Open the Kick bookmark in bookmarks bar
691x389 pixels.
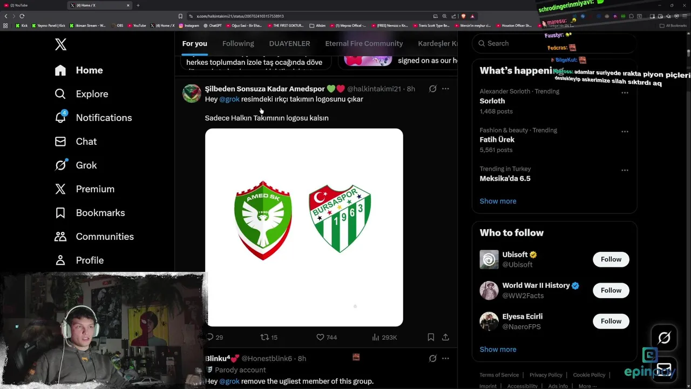22,25
